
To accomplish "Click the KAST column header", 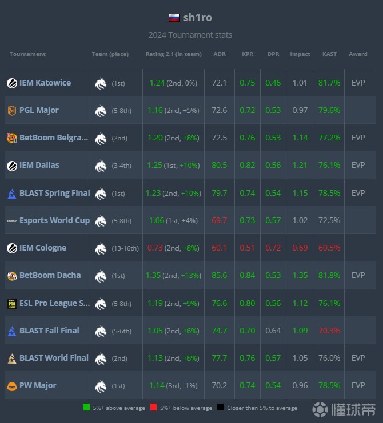I will point(329,54).
